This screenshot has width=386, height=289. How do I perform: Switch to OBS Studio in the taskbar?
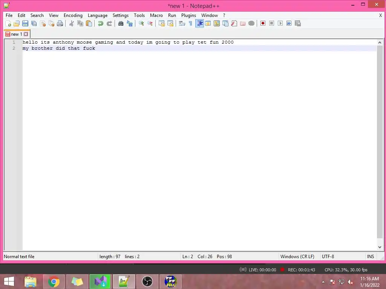point(147,281)
